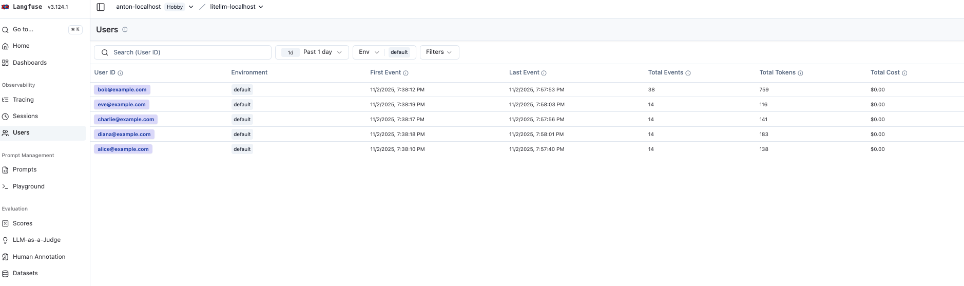Click info icon next to First Event
This screenshot has height=286, width=964.
406,73
